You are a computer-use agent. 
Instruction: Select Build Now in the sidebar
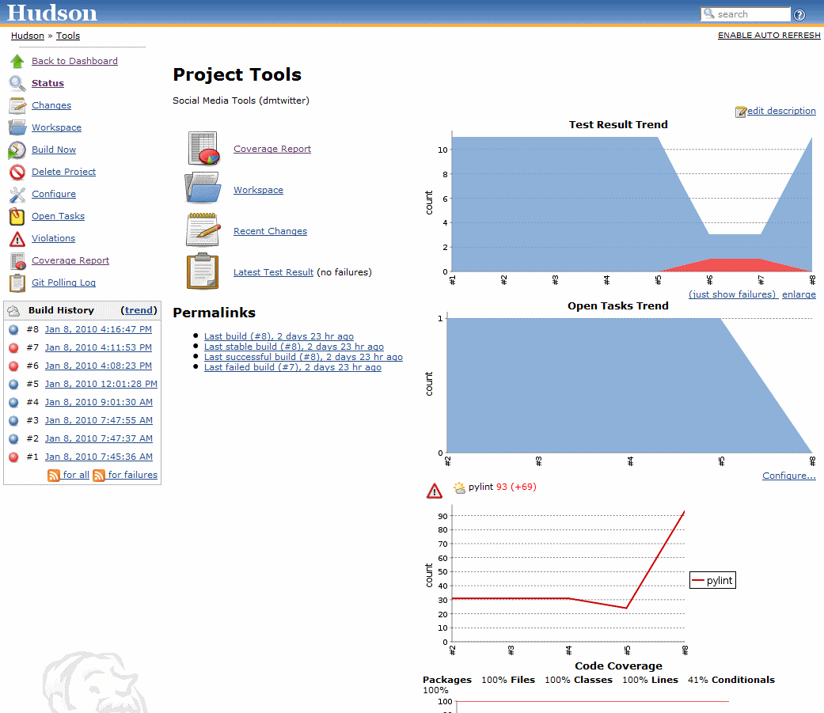point(54,150)
